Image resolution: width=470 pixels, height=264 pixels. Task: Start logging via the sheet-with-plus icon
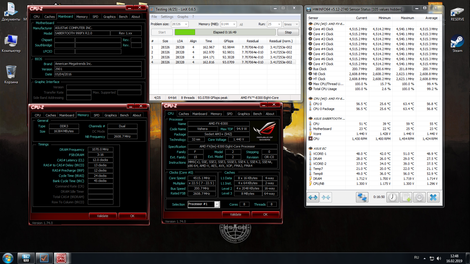406,197
